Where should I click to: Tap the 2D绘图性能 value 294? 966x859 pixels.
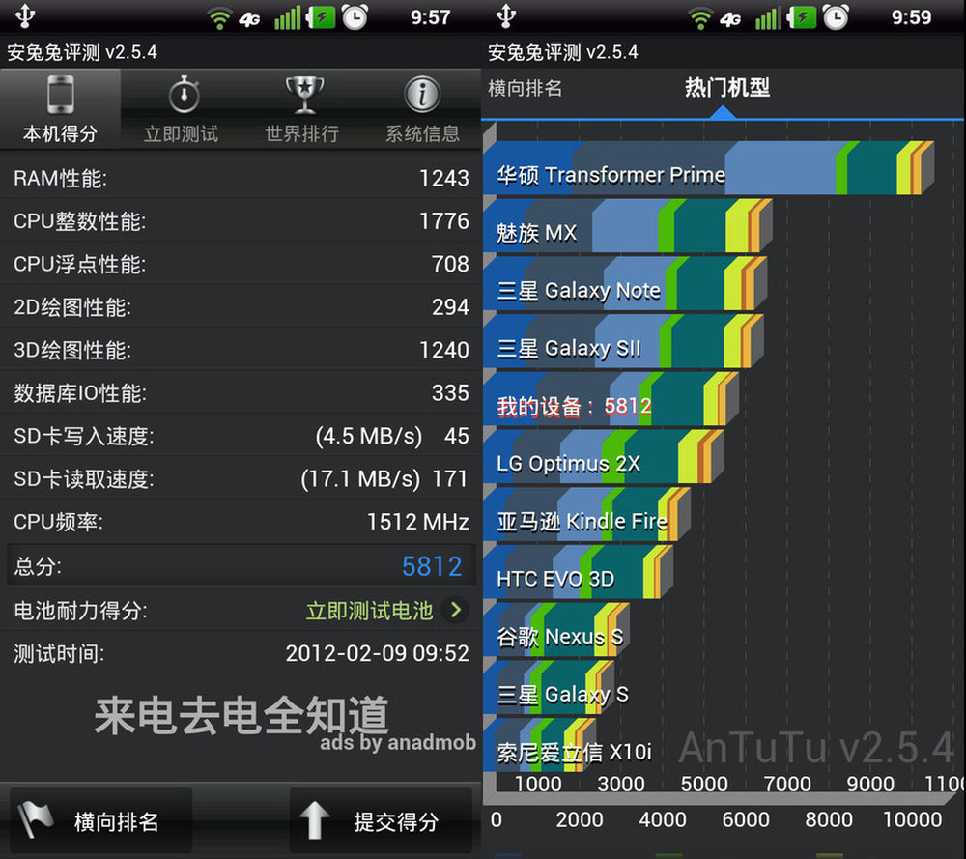pos(450,307)
